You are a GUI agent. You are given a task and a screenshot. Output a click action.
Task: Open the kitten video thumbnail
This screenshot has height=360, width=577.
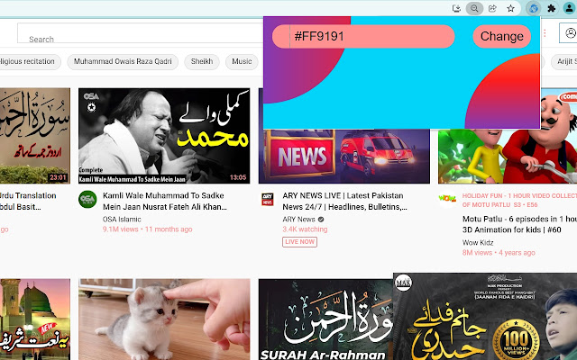[x=164, y=319]
